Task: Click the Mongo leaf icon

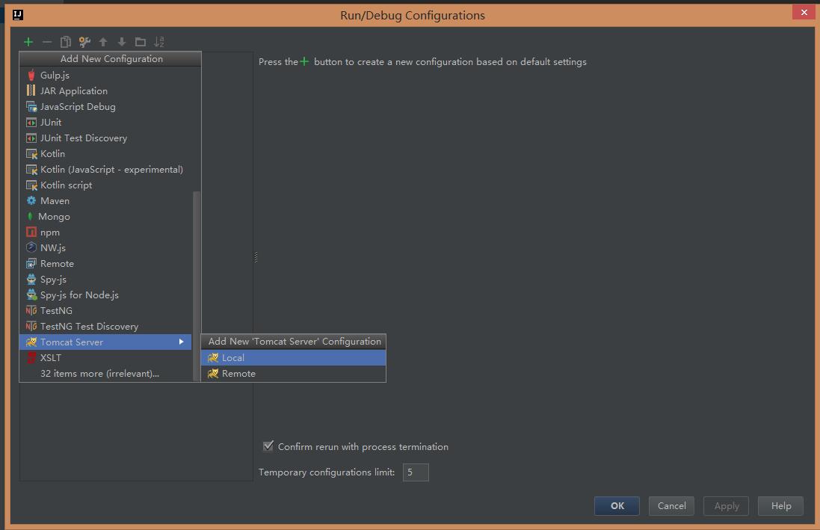Action: tap(31, 217)
